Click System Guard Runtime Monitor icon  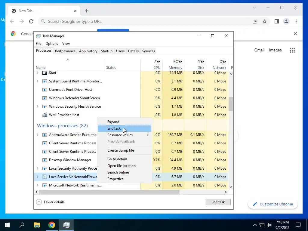coord(45,81)
